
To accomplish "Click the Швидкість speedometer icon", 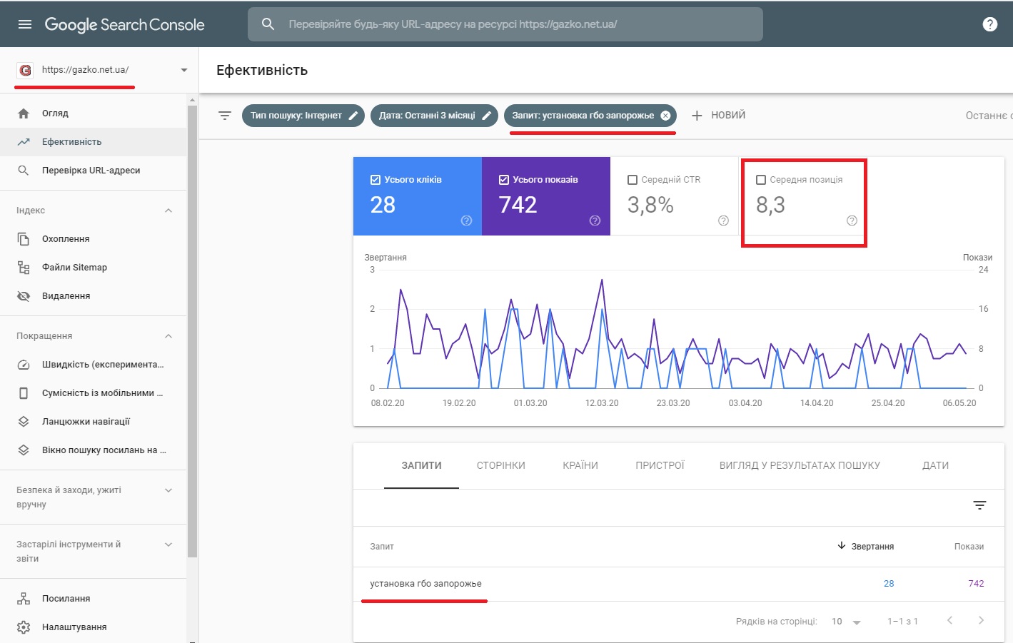I will click(x=24, y=365).
